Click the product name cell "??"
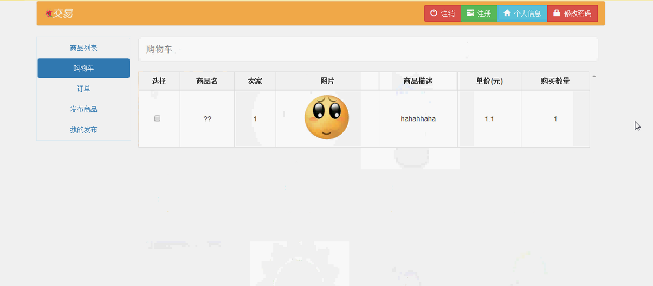This screenshot has height=286, width=653. pos(208,119)
